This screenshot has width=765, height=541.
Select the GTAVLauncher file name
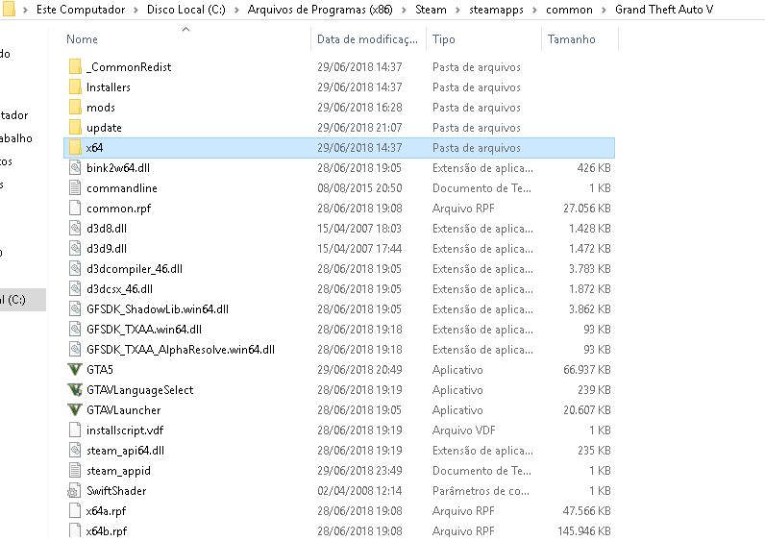click(123, 409)
